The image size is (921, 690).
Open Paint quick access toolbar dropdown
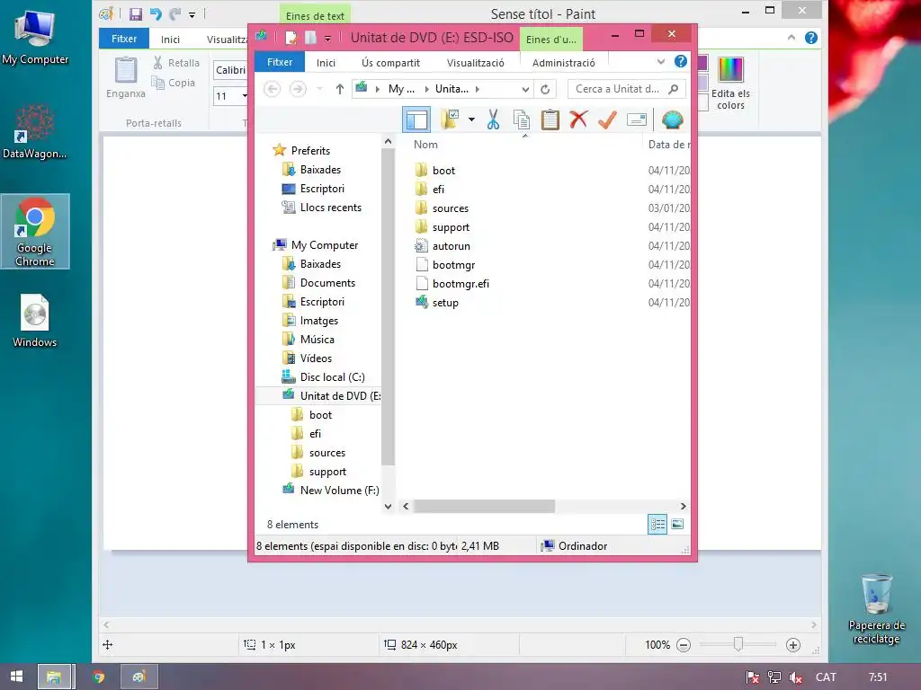(x=192, y=14)
